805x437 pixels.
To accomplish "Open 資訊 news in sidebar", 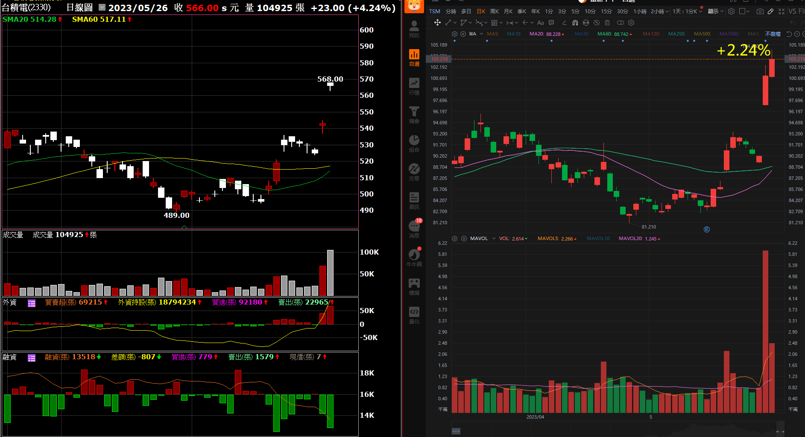I will pyautogui.click(x=414, y=201).
